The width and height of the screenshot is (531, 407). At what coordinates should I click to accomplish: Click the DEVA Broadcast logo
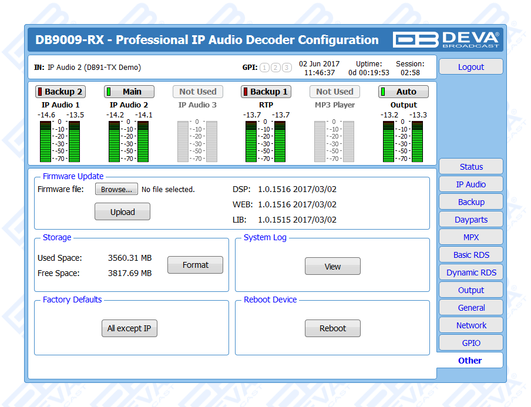[447, 39]
